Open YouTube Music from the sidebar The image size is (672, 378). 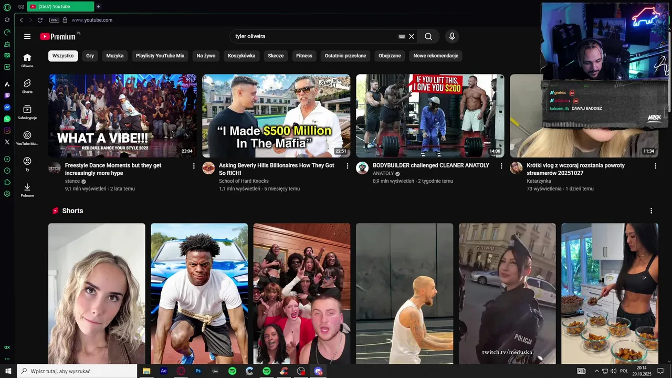pyautogui.click(x=27, y=138)
